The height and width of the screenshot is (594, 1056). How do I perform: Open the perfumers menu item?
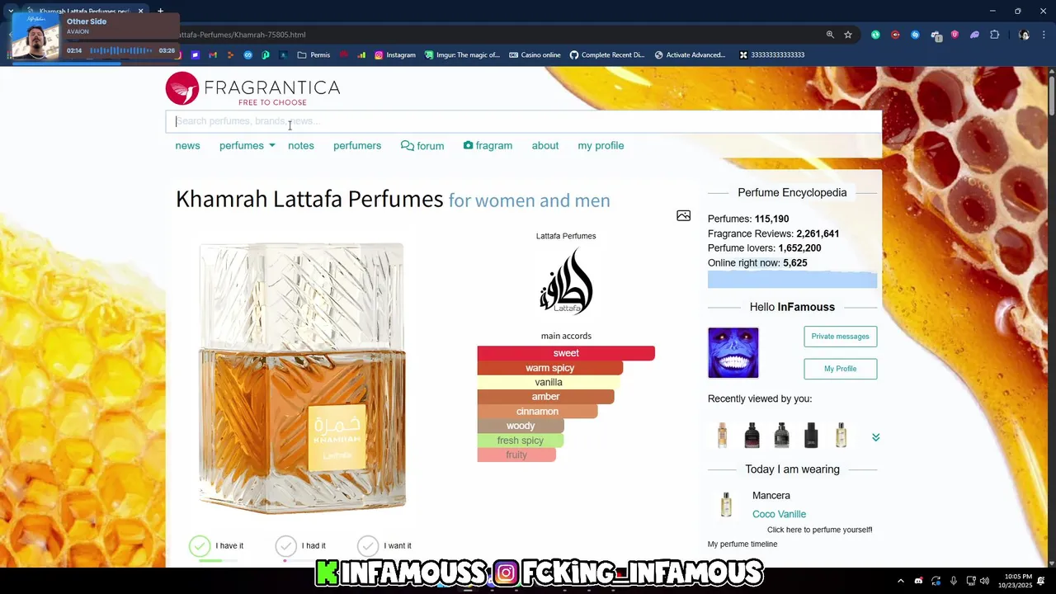(x=357, y=145)
